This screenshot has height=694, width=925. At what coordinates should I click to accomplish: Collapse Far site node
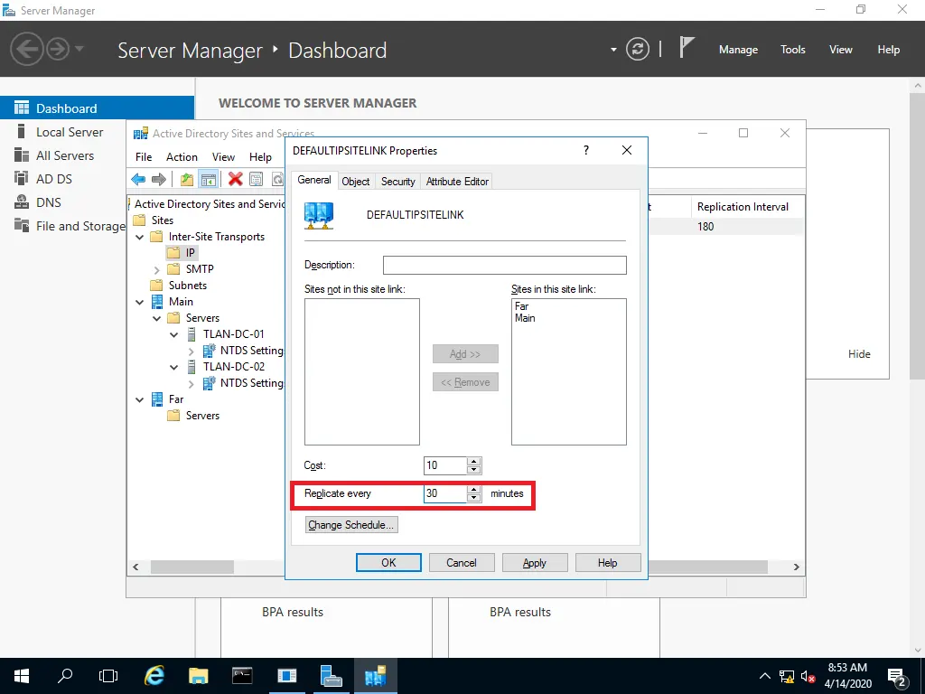coord(140,399)
